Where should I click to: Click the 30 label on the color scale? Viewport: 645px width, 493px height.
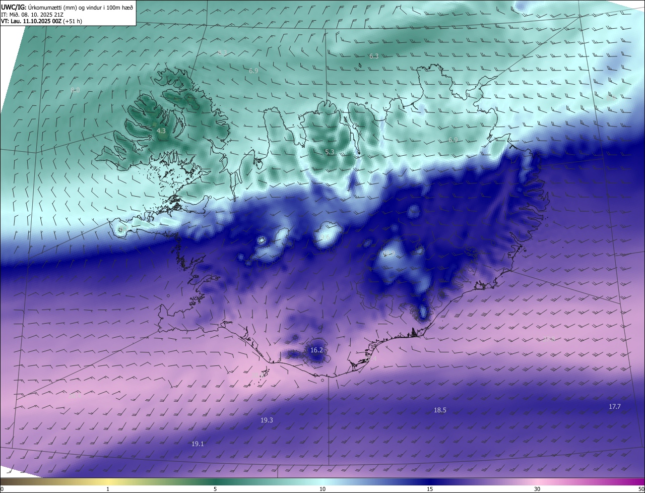[537, 489]
